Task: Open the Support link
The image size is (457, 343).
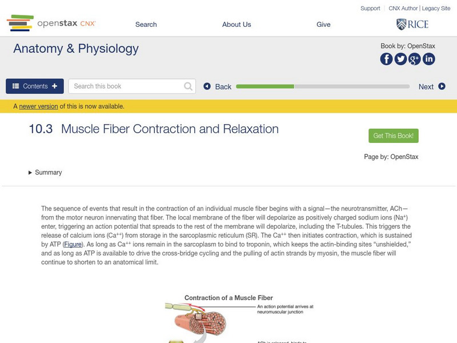Action: coord(370,9)
